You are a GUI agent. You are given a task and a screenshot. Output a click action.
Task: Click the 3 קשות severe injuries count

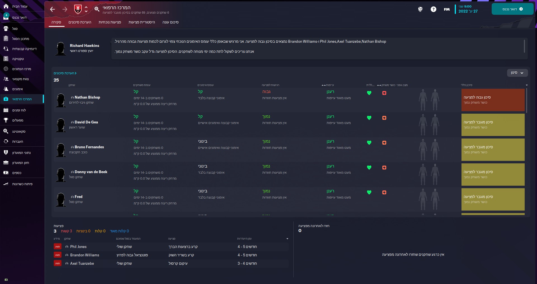(x=67, y=231)
